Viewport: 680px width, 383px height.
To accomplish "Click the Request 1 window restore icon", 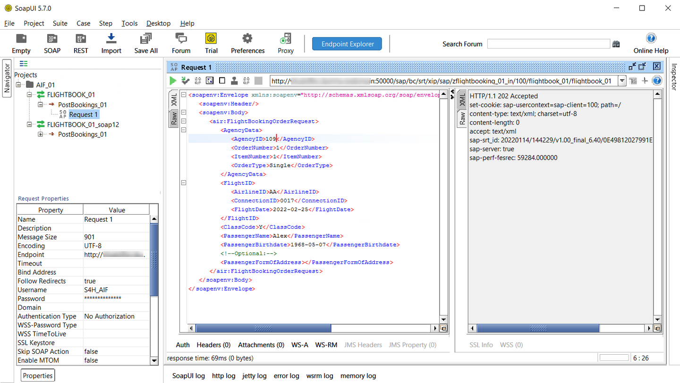I will coord(632,67).
